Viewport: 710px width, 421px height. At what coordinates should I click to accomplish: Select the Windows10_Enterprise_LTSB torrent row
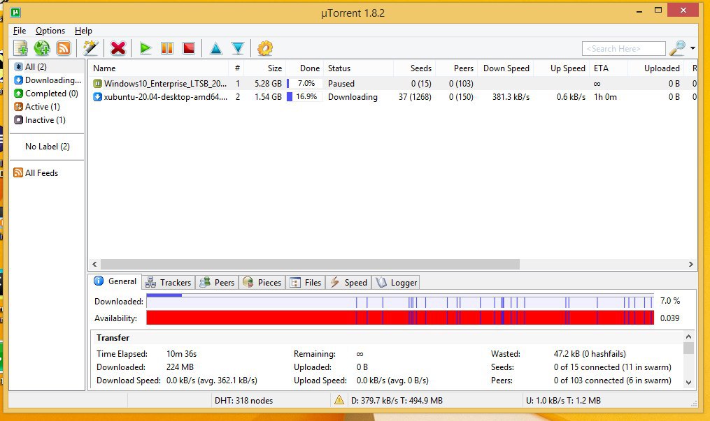click(x=392, y=84)
